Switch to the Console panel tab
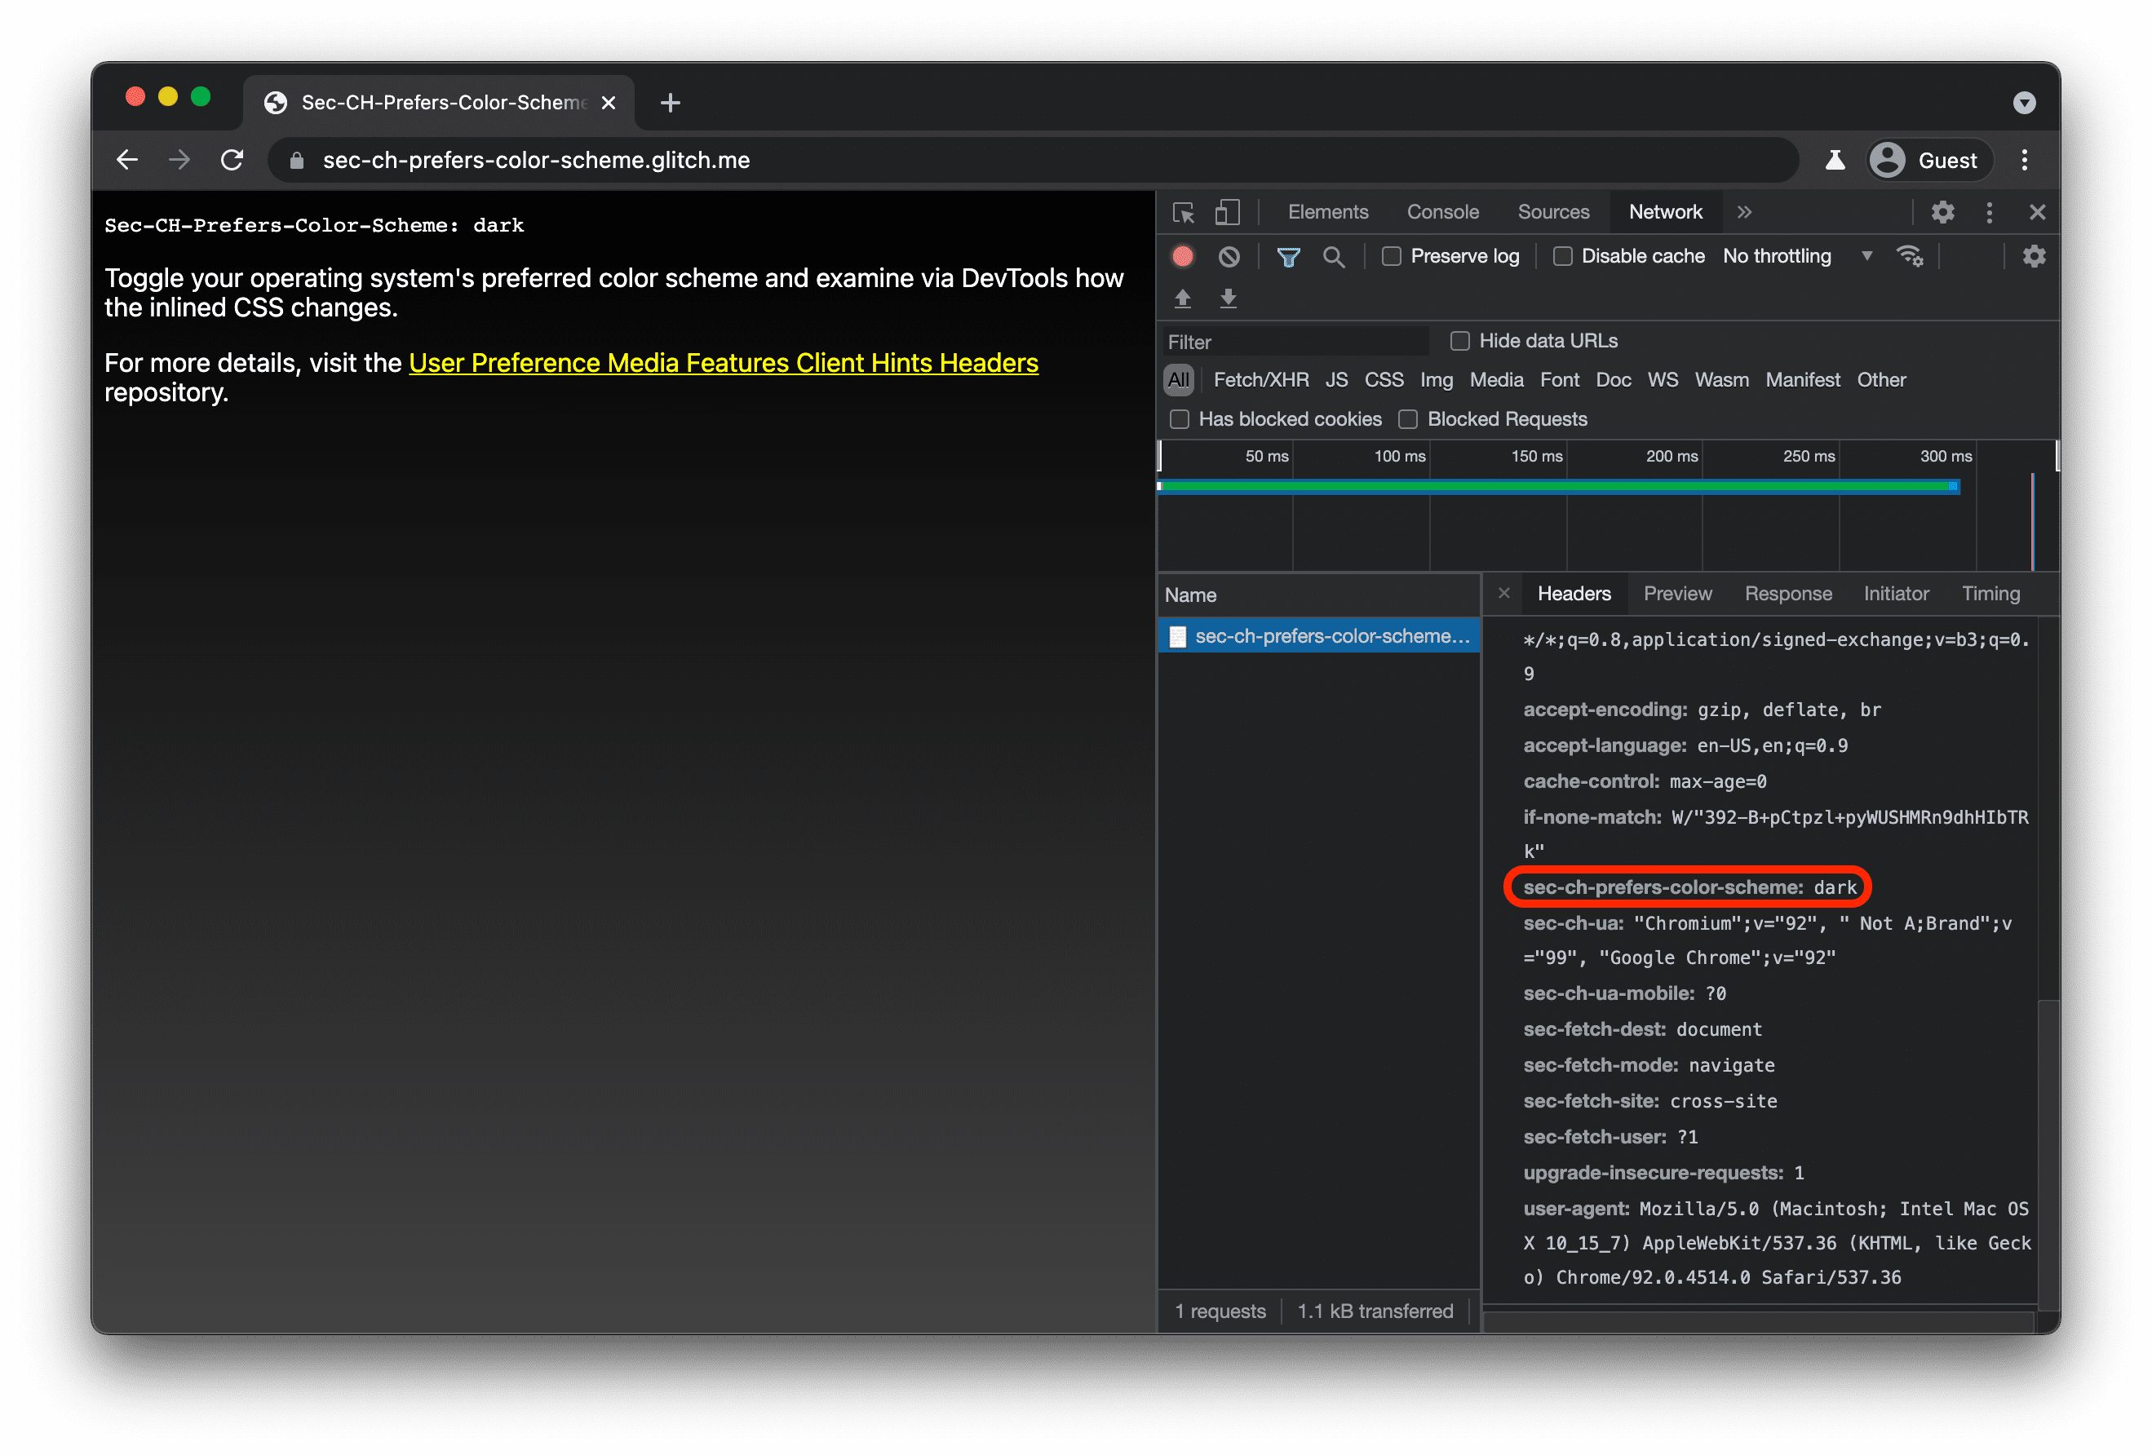Image resolution: width=2152 pixels, height=1455 pixels. tap(1441, 211)
